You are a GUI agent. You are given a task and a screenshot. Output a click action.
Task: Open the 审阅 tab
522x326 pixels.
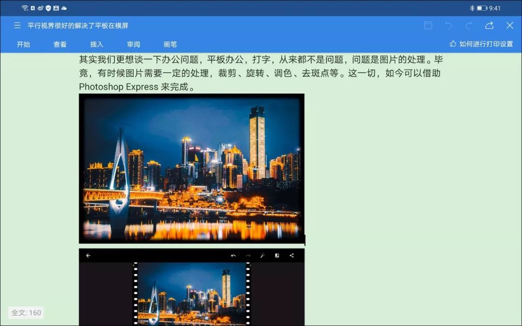133,44
